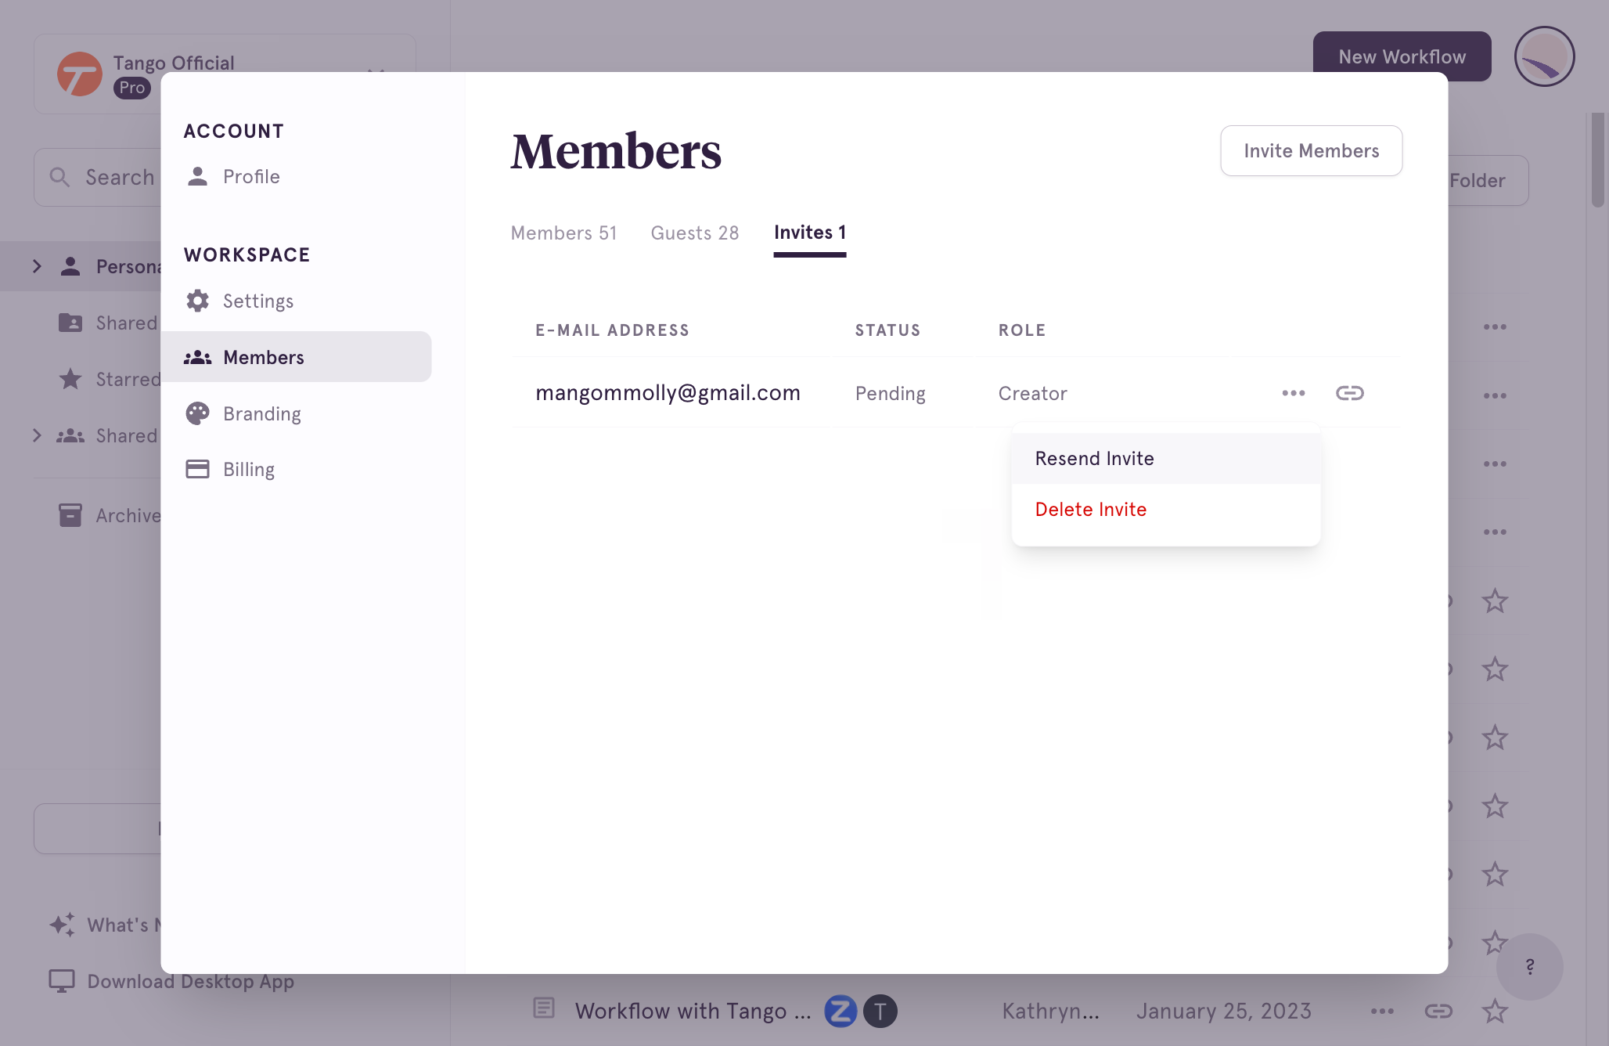The width and height of the screenshot is (1609, 1046).
Task: Click the Pending status cell
Action: [x=891, y=393]
